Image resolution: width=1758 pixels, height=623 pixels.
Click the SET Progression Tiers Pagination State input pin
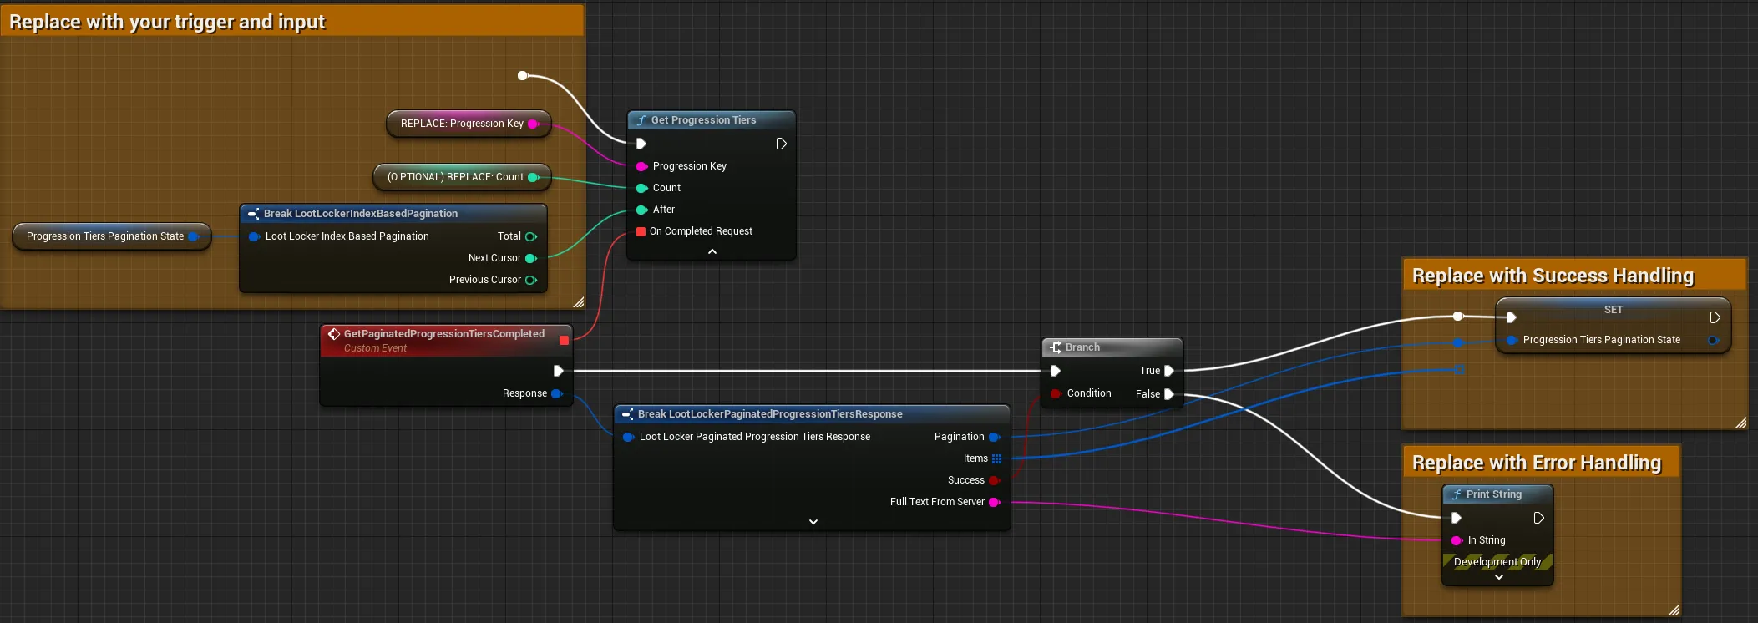coord(1512,340)
